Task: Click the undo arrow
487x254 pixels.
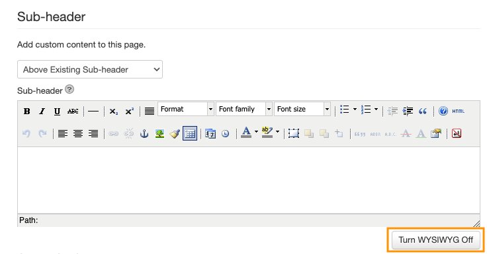Action: tap(26, 133)
